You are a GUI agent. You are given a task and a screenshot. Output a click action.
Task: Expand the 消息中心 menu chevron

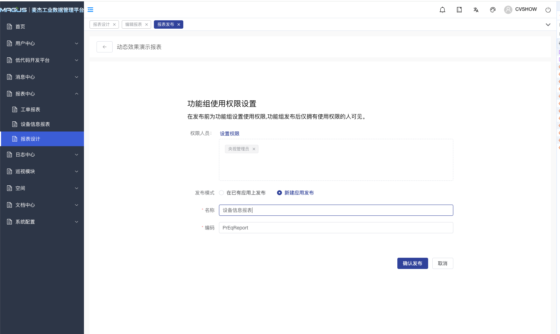(x=77, y=77)
